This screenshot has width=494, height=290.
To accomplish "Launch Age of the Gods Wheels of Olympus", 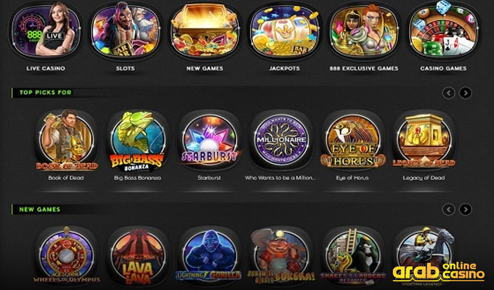I will [x=66, y=256].
